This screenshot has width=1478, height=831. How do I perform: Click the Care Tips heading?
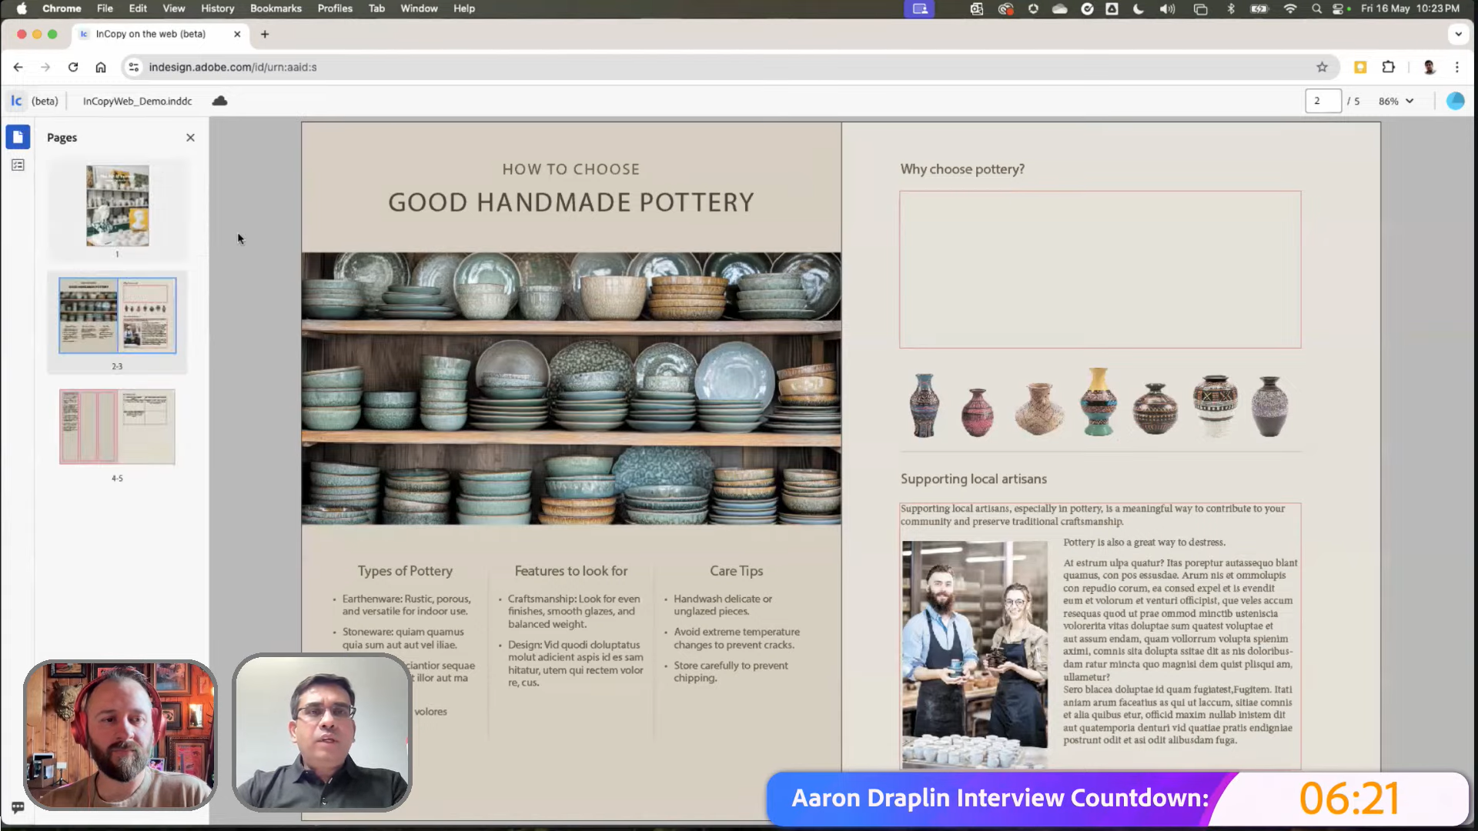(736, 571)
